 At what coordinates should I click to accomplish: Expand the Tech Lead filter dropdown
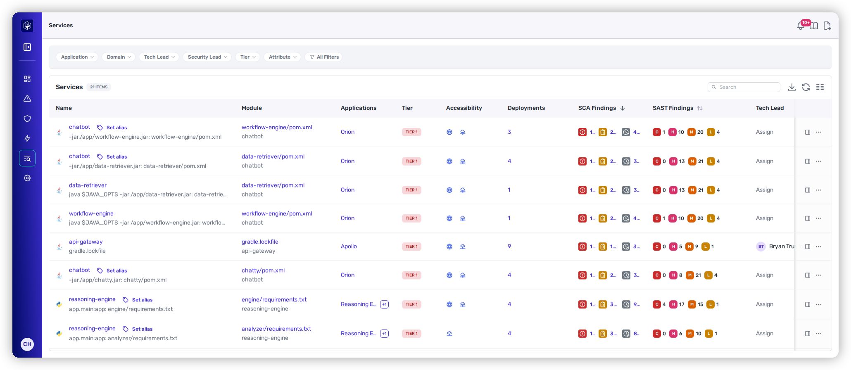coord(159,57)
